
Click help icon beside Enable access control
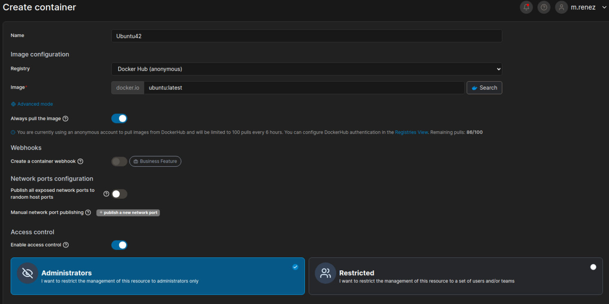pyautogui.click(x=66, y=245)
